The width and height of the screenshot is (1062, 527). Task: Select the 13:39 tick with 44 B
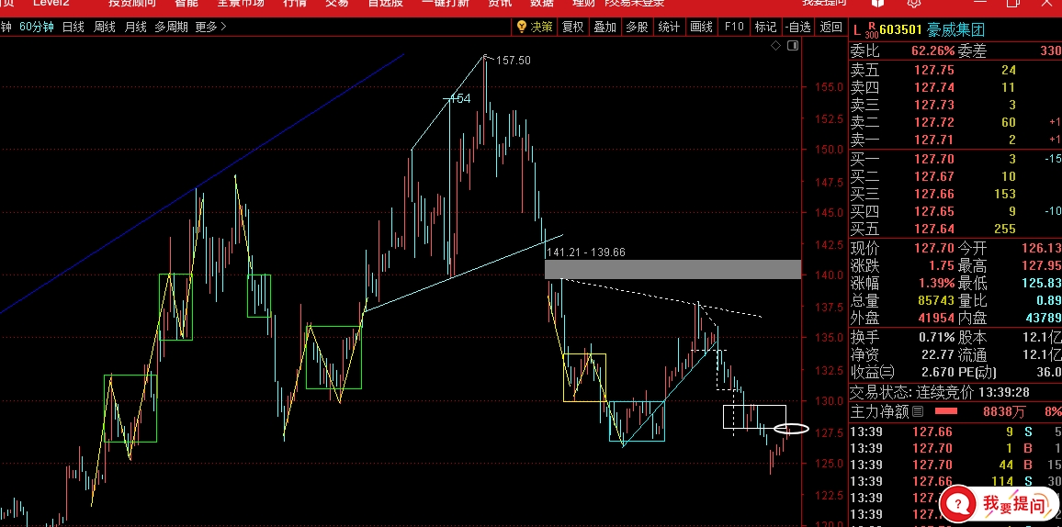tap(955, 465)
